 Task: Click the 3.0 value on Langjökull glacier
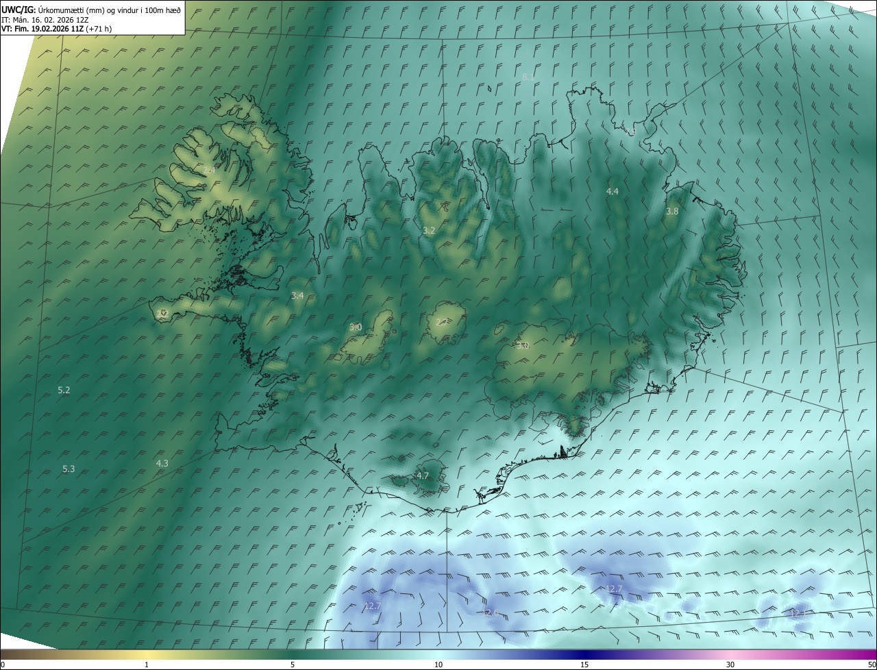pyautogui.click(x=356, y=327)
